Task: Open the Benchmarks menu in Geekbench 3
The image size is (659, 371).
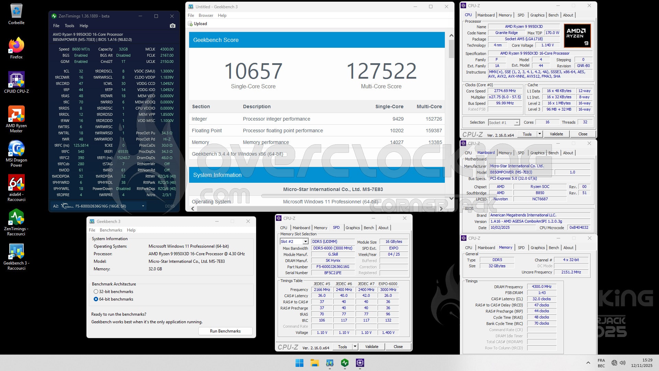Action: (111, 230)
